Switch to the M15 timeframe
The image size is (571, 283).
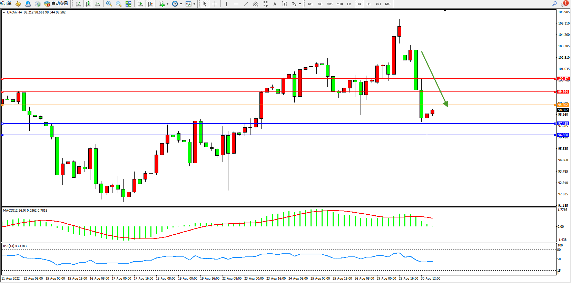coord(330,4)
